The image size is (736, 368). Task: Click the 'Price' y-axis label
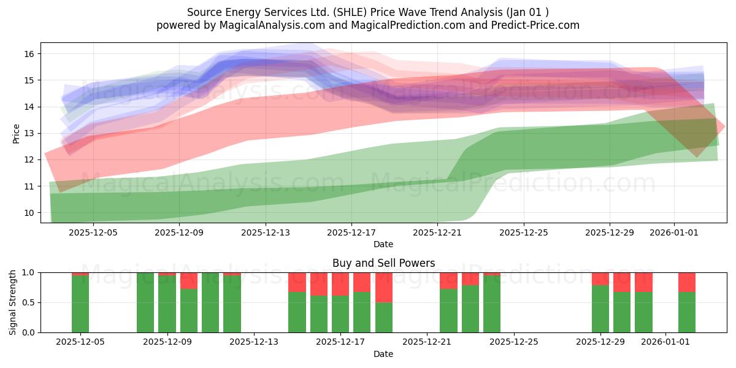[16, 134]
